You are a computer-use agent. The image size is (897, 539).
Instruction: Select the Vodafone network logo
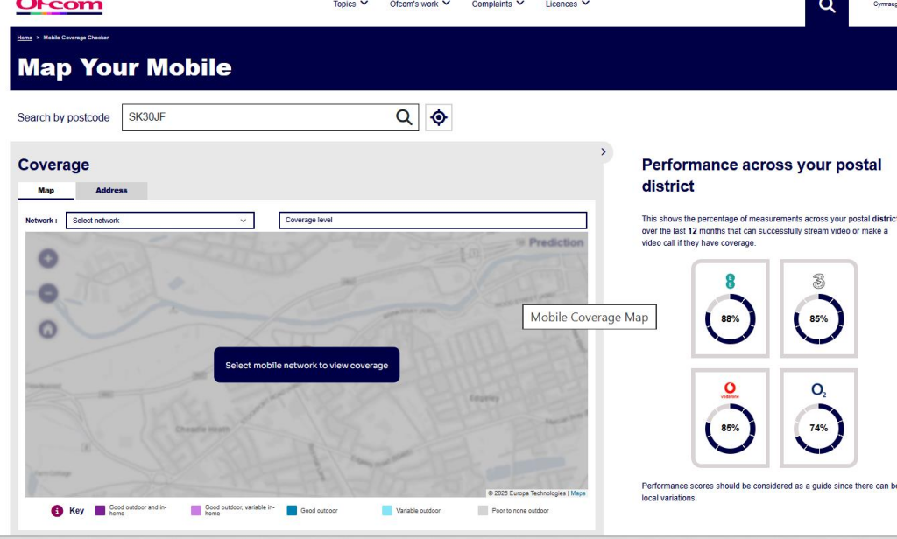pyautogui.click(x=730, y=390)
